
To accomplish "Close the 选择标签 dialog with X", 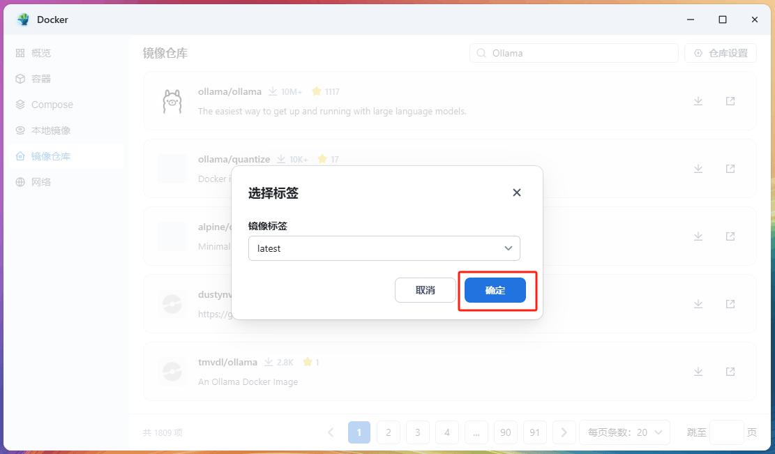I will pyautogui.click(x=517, y=192).
